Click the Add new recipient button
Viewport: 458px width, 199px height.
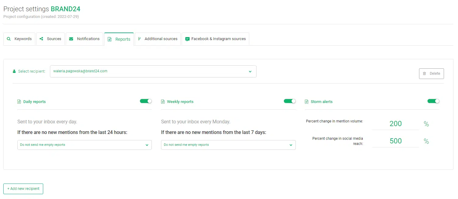[x=23, y=189]
